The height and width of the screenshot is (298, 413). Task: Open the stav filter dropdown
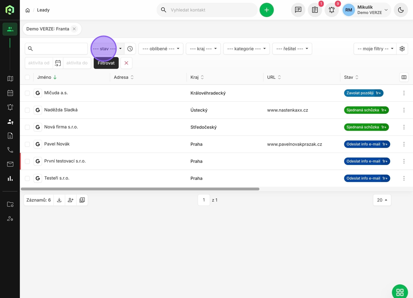(x=107, y=49)
